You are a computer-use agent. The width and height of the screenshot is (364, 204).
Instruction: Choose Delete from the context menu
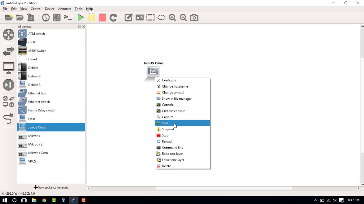point(166,166)
